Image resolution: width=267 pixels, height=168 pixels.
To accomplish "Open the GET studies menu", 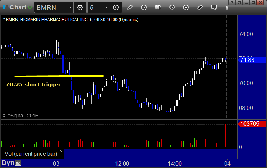I will coord(158,7).
